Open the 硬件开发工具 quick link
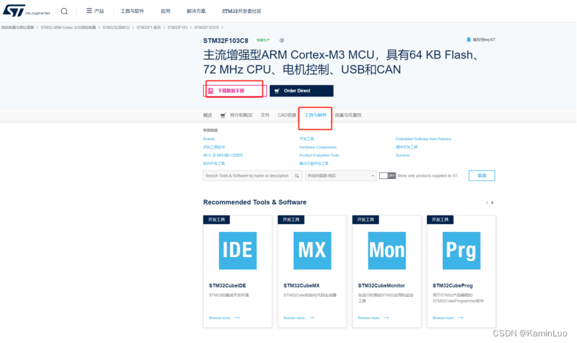The width and height of the screenshot is (577, 343). [x=407, y=147]
